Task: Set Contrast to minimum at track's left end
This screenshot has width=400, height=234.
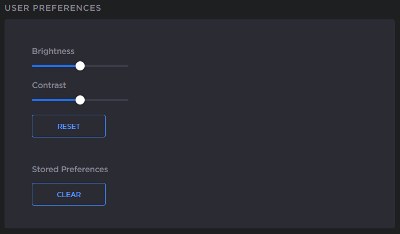Action: (32, 100)
